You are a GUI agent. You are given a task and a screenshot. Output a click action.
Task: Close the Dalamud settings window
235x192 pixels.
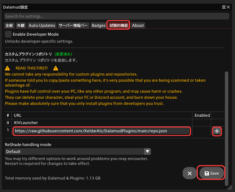pos(228,7)
